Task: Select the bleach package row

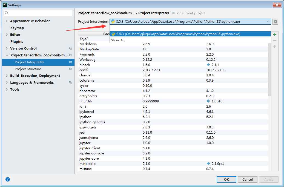Action: 173,65
